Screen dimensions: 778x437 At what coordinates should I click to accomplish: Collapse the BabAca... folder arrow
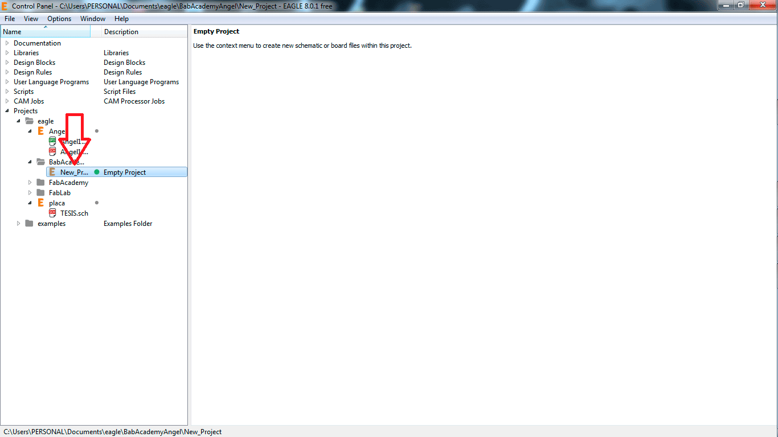[30, 162]
